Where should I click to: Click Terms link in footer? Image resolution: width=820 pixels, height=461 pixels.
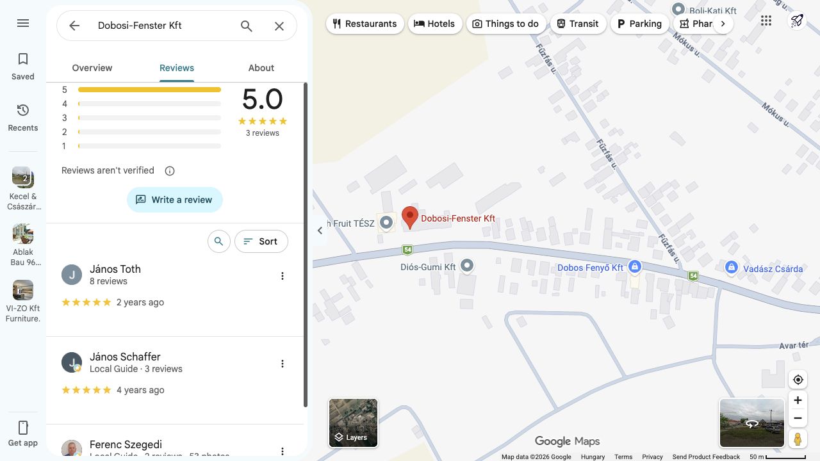coord(623,457)
